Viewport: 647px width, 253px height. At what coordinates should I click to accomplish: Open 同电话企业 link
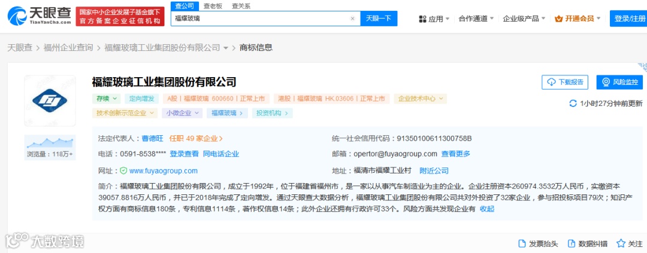(220, 154)
